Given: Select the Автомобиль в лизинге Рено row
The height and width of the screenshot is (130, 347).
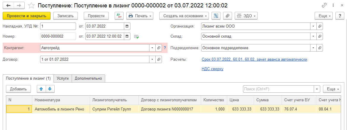Looking at the screenshot, I should click(x=59, y=109).
